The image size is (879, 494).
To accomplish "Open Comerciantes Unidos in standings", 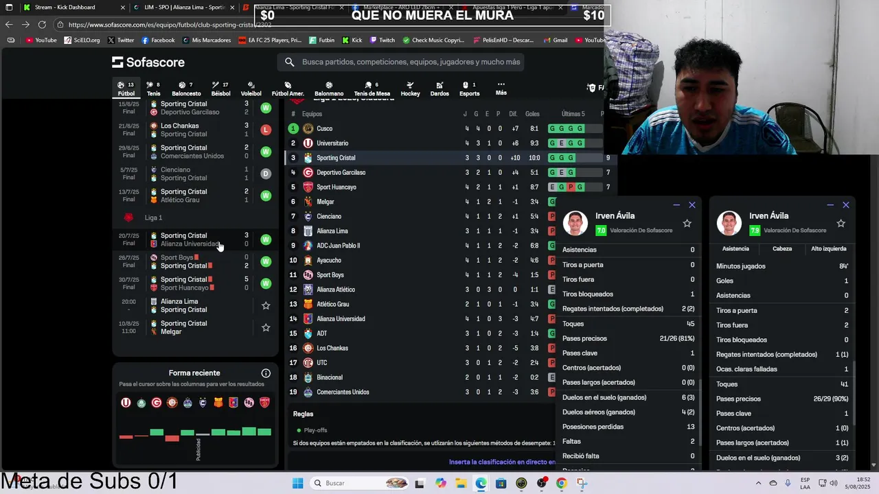I will pos(343,392).
